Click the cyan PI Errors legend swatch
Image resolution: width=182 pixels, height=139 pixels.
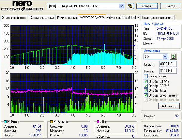tap(5, 122)
